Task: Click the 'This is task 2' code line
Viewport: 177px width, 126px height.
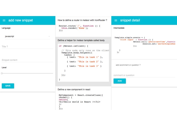Action: point(85,61)
